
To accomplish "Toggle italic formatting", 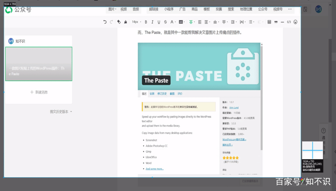I will click(152, 22).
